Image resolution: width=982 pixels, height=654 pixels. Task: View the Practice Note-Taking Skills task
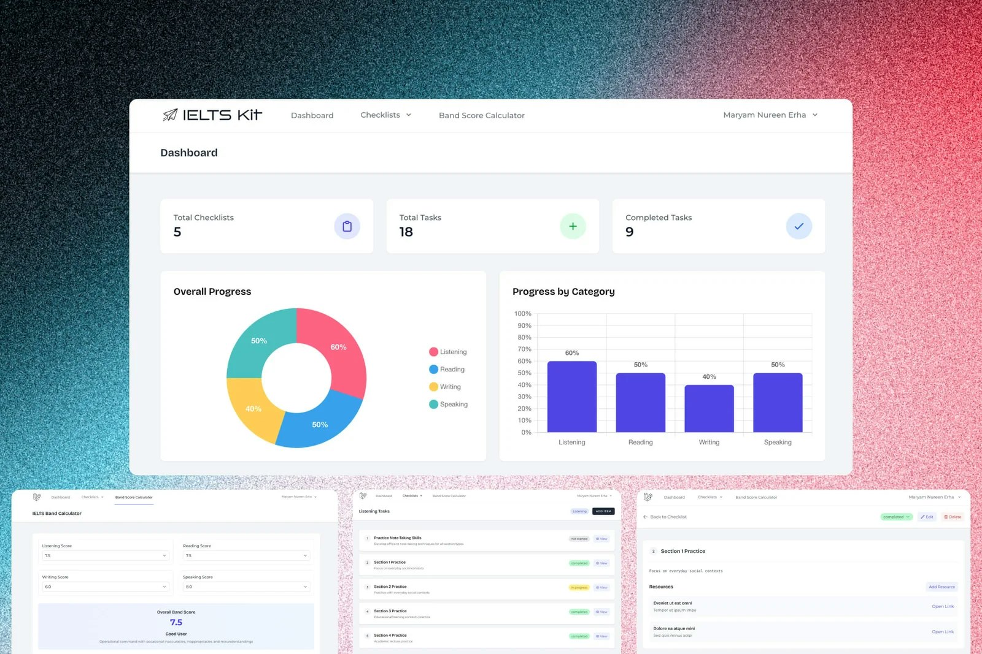[x=601, y=539]
